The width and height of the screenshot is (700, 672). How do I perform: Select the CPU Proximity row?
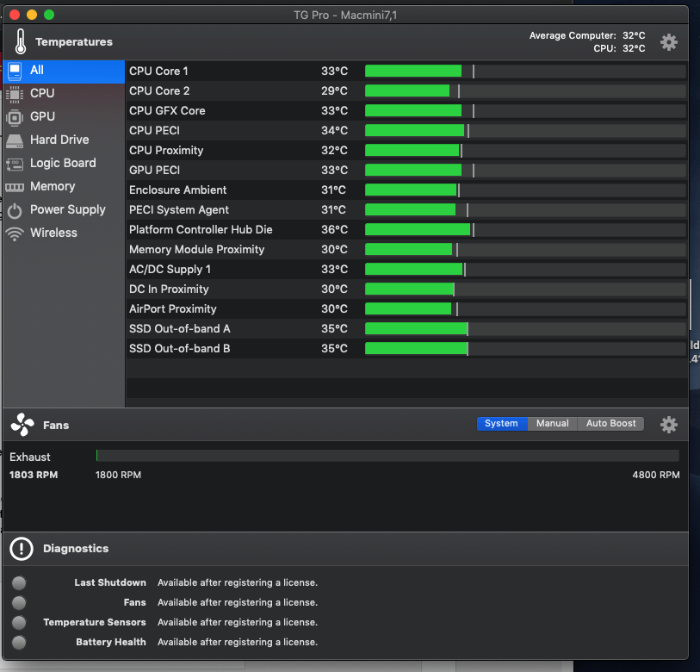coord(406,150)
